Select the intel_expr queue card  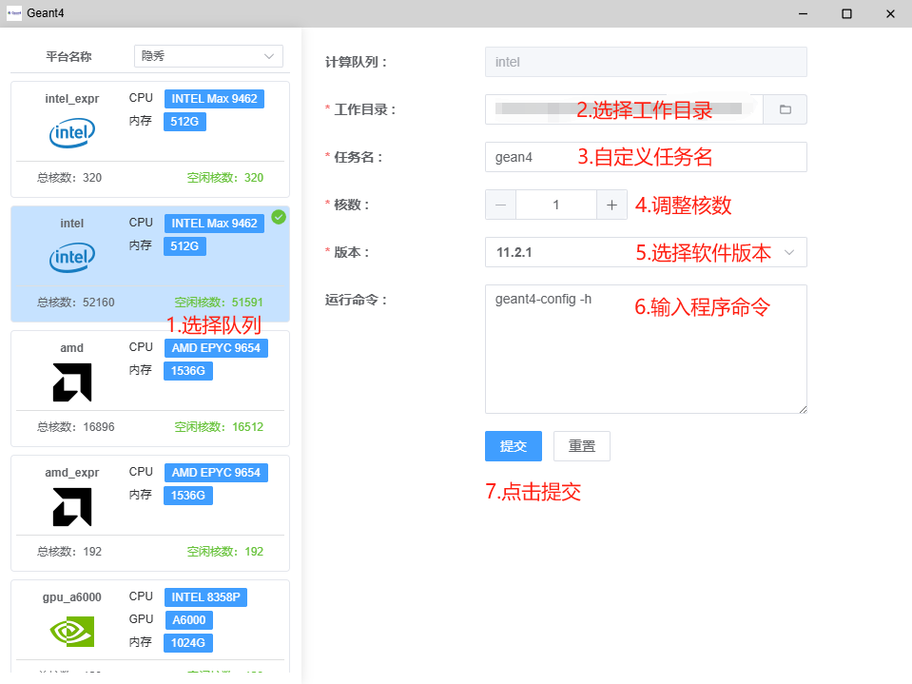pyautogui.click(x=150, y=140)
